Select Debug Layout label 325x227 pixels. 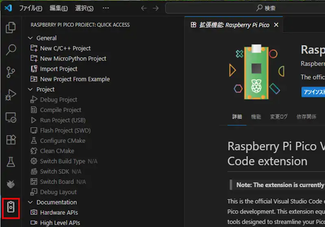point(58,192)
